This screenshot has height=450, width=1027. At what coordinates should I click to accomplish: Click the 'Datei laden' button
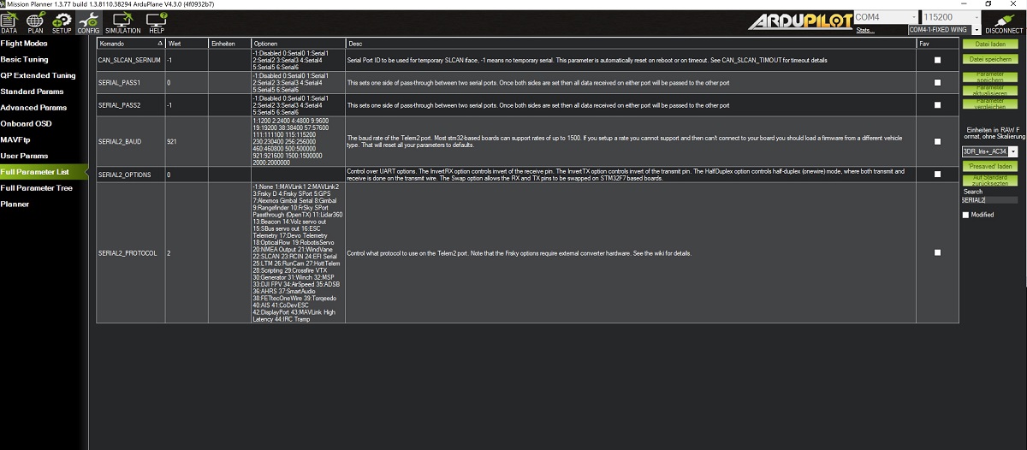point(990,44)
